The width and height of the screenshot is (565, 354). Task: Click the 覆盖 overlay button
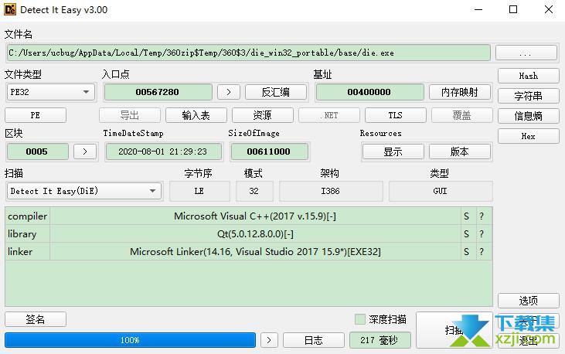click(x=461, y=115)
